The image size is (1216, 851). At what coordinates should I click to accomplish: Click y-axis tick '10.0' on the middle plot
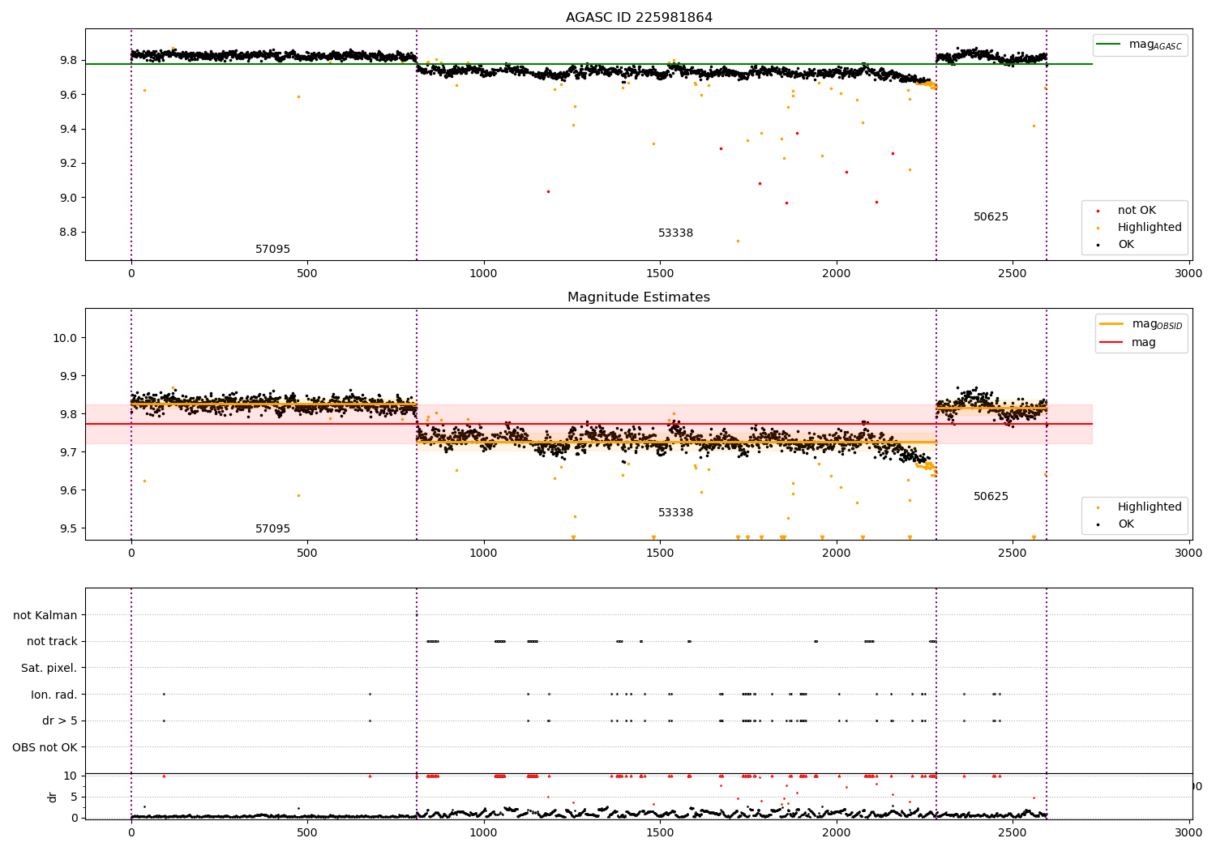[x=65, y=338]
